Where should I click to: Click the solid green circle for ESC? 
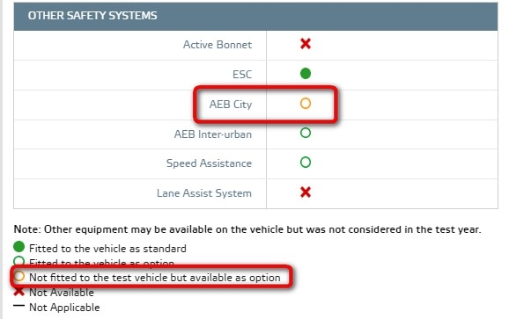click(306, 74)
